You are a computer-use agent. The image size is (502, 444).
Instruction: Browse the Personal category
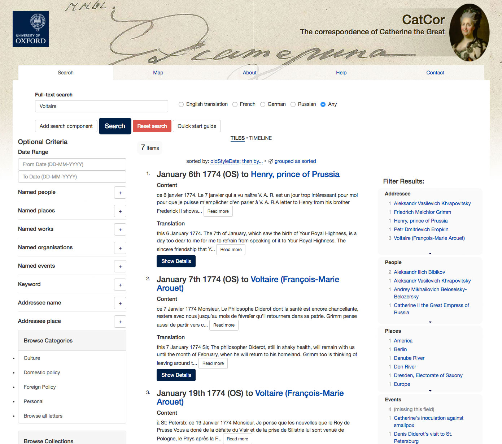pyautogui.click(x=34, y=401)
